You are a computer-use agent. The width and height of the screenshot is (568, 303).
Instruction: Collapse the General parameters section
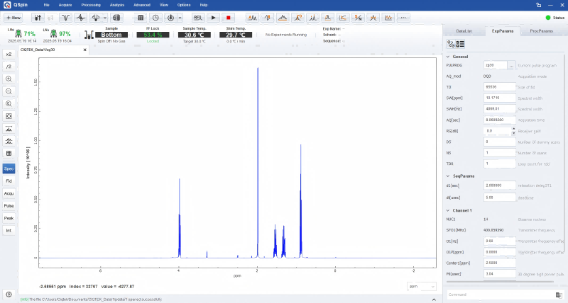(x=447, y=56)
